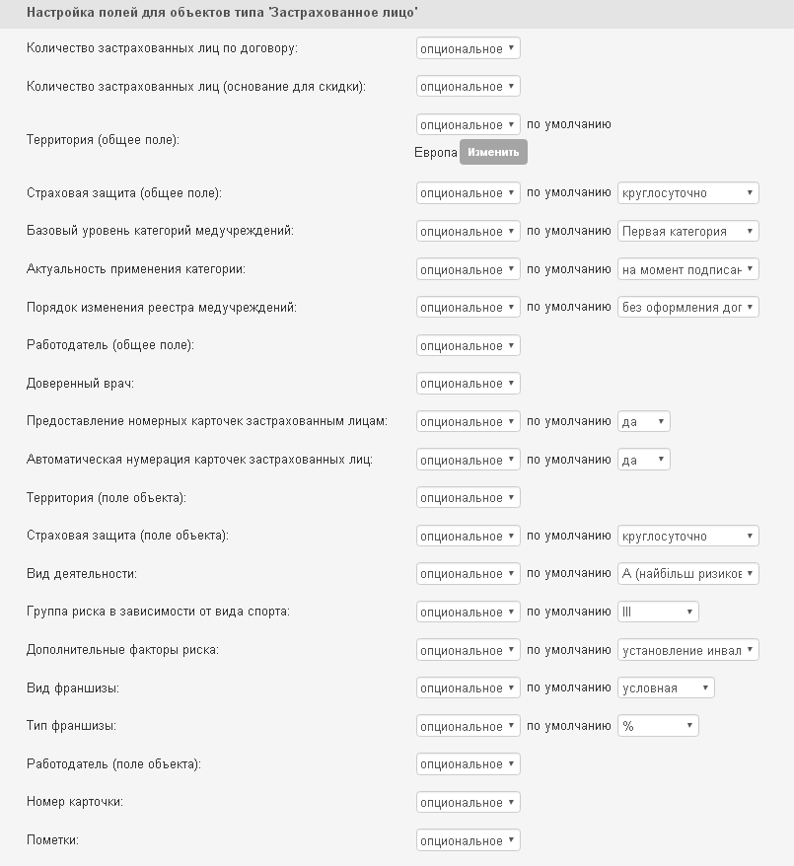Open requirement dropdown for Номер карточки
Viewport: 794px width, 866px height.
pos(468,803)
